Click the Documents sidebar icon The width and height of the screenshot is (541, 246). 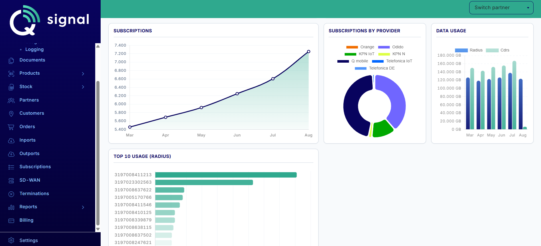click(x=11, y=60)
